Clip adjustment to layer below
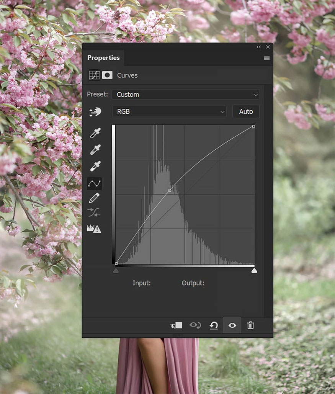This screenshot has width=335, height=394. pyautogui.click(x=176, y=325)
